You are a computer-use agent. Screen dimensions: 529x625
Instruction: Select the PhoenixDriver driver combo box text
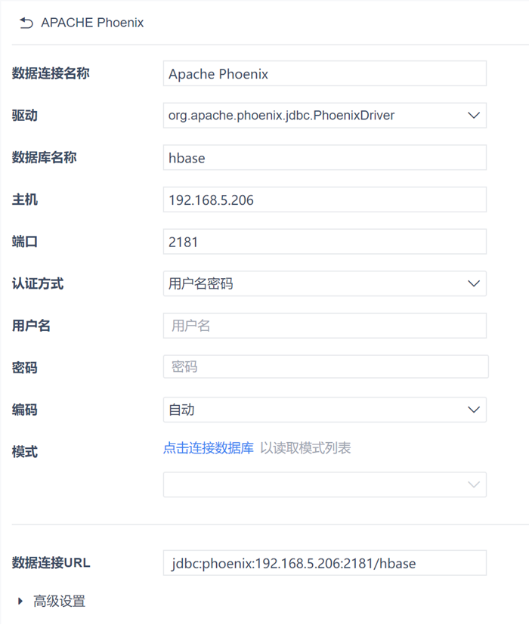pos(281,116)
